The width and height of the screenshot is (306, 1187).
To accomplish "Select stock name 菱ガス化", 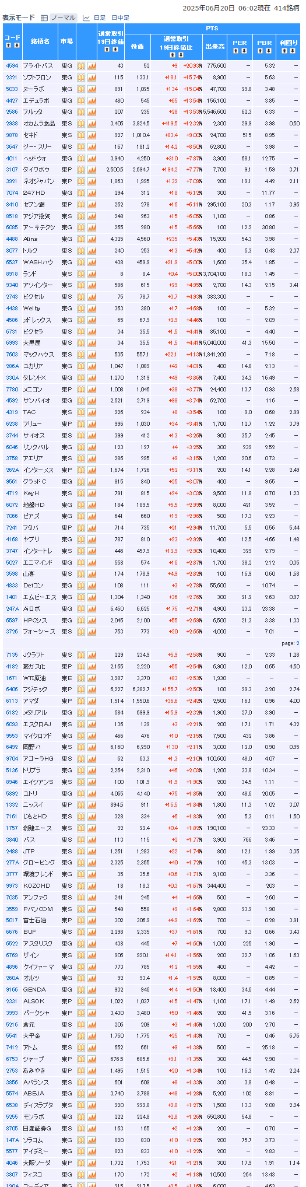I will (34, 666).
